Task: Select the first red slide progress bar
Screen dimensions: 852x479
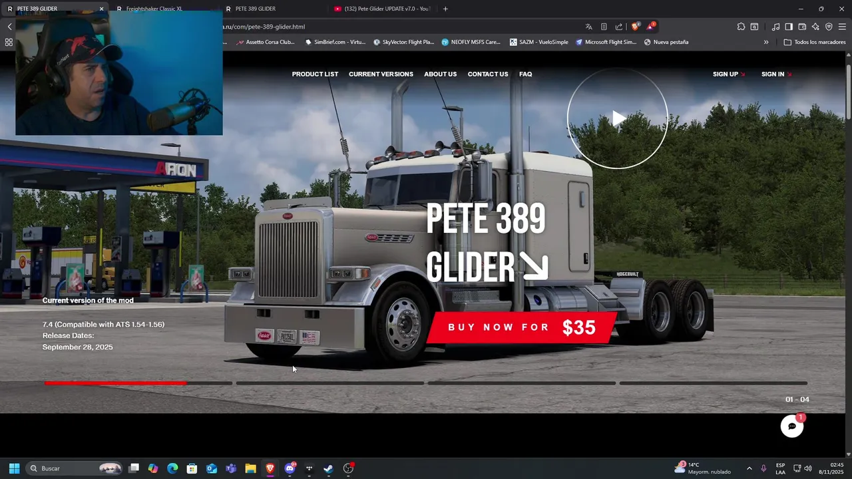Action: (x=138, y=383)
